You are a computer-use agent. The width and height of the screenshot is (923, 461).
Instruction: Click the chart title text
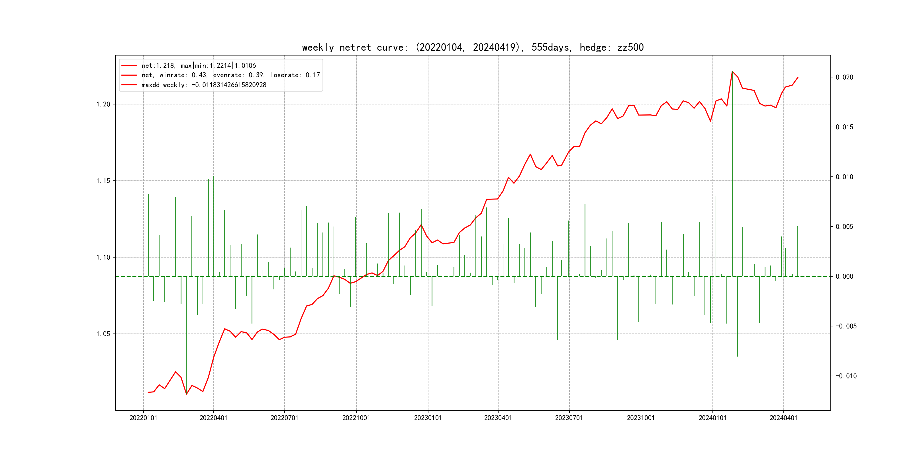pyautogui.click(x=473, y=48)
